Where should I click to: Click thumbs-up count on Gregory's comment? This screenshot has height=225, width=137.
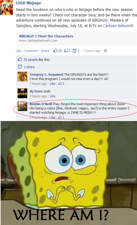point(61,84)
